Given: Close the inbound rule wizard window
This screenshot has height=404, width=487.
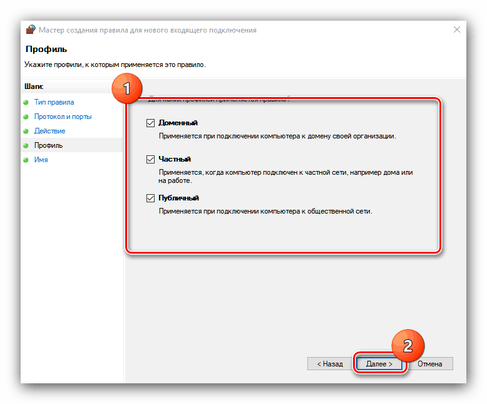Looking at the screenshot, I should coord(456,29).
